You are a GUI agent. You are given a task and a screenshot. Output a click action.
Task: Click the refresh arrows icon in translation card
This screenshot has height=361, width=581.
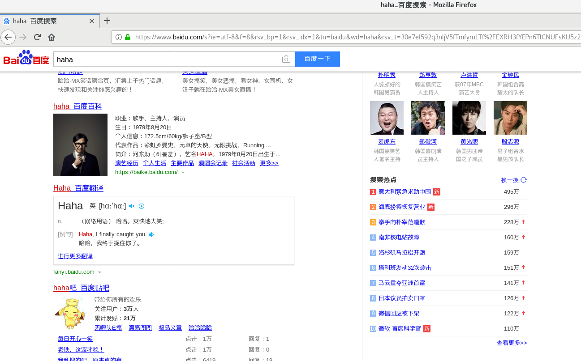point(142,206)
